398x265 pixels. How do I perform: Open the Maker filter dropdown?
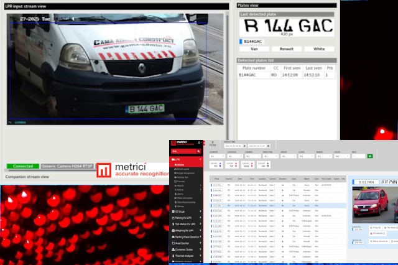point(324,156)
